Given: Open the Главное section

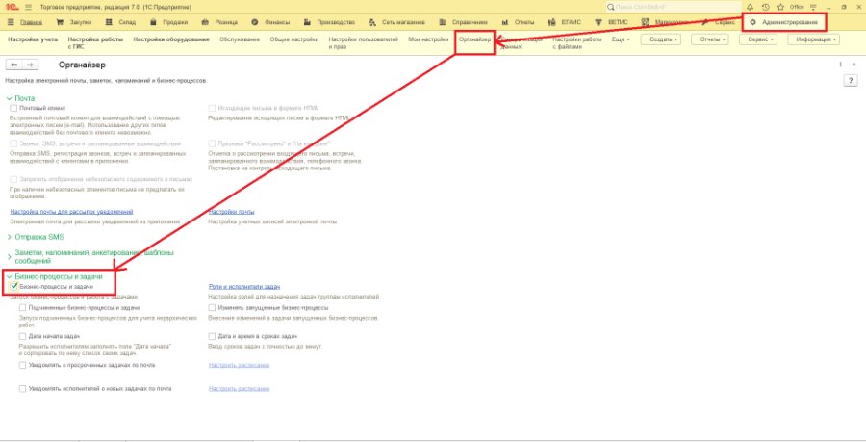Looking at the screenshot, I should pyautogui.click(x=32, y=23).
